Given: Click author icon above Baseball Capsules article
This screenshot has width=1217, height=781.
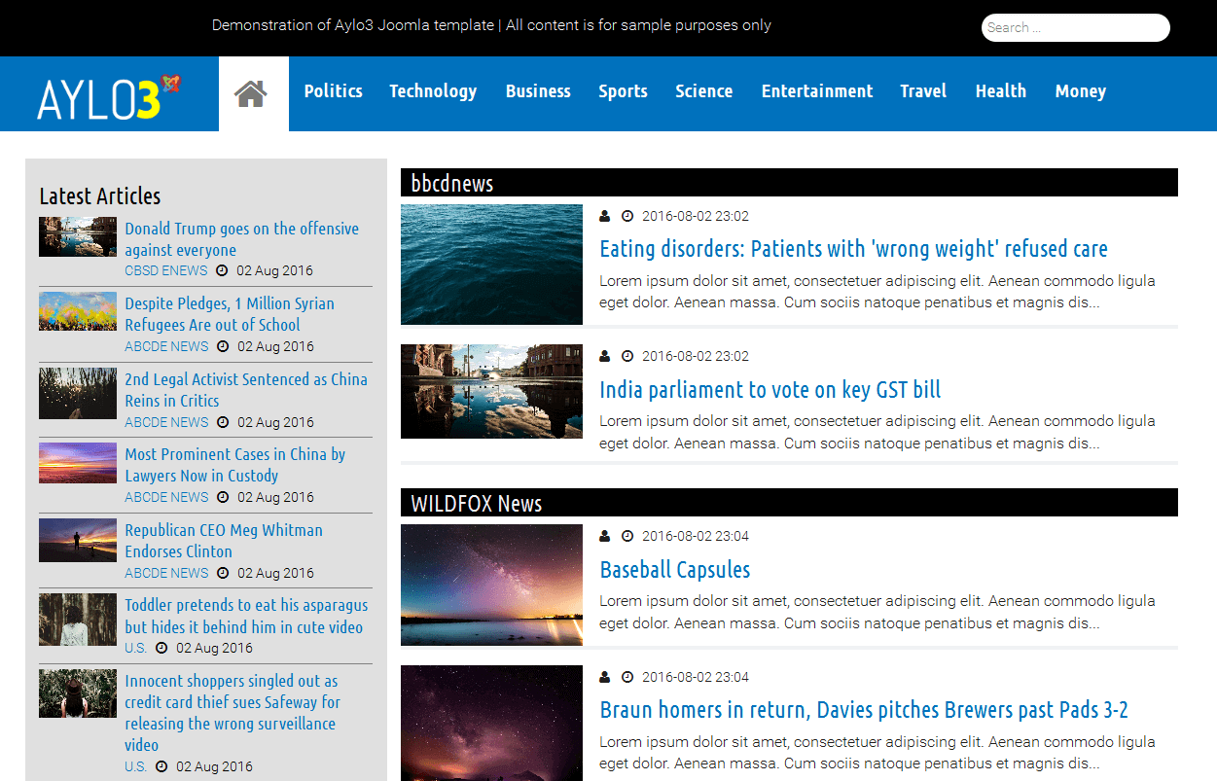Looking at the screenshot, I should click(x=604, y=536).
